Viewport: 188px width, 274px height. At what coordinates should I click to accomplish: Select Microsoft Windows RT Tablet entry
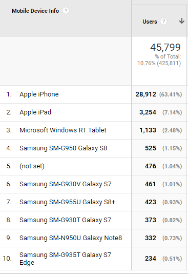pos(63,130)
